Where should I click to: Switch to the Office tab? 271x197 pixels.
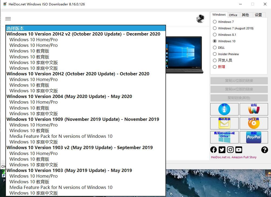pyautogui.click(x=233, y=15)
